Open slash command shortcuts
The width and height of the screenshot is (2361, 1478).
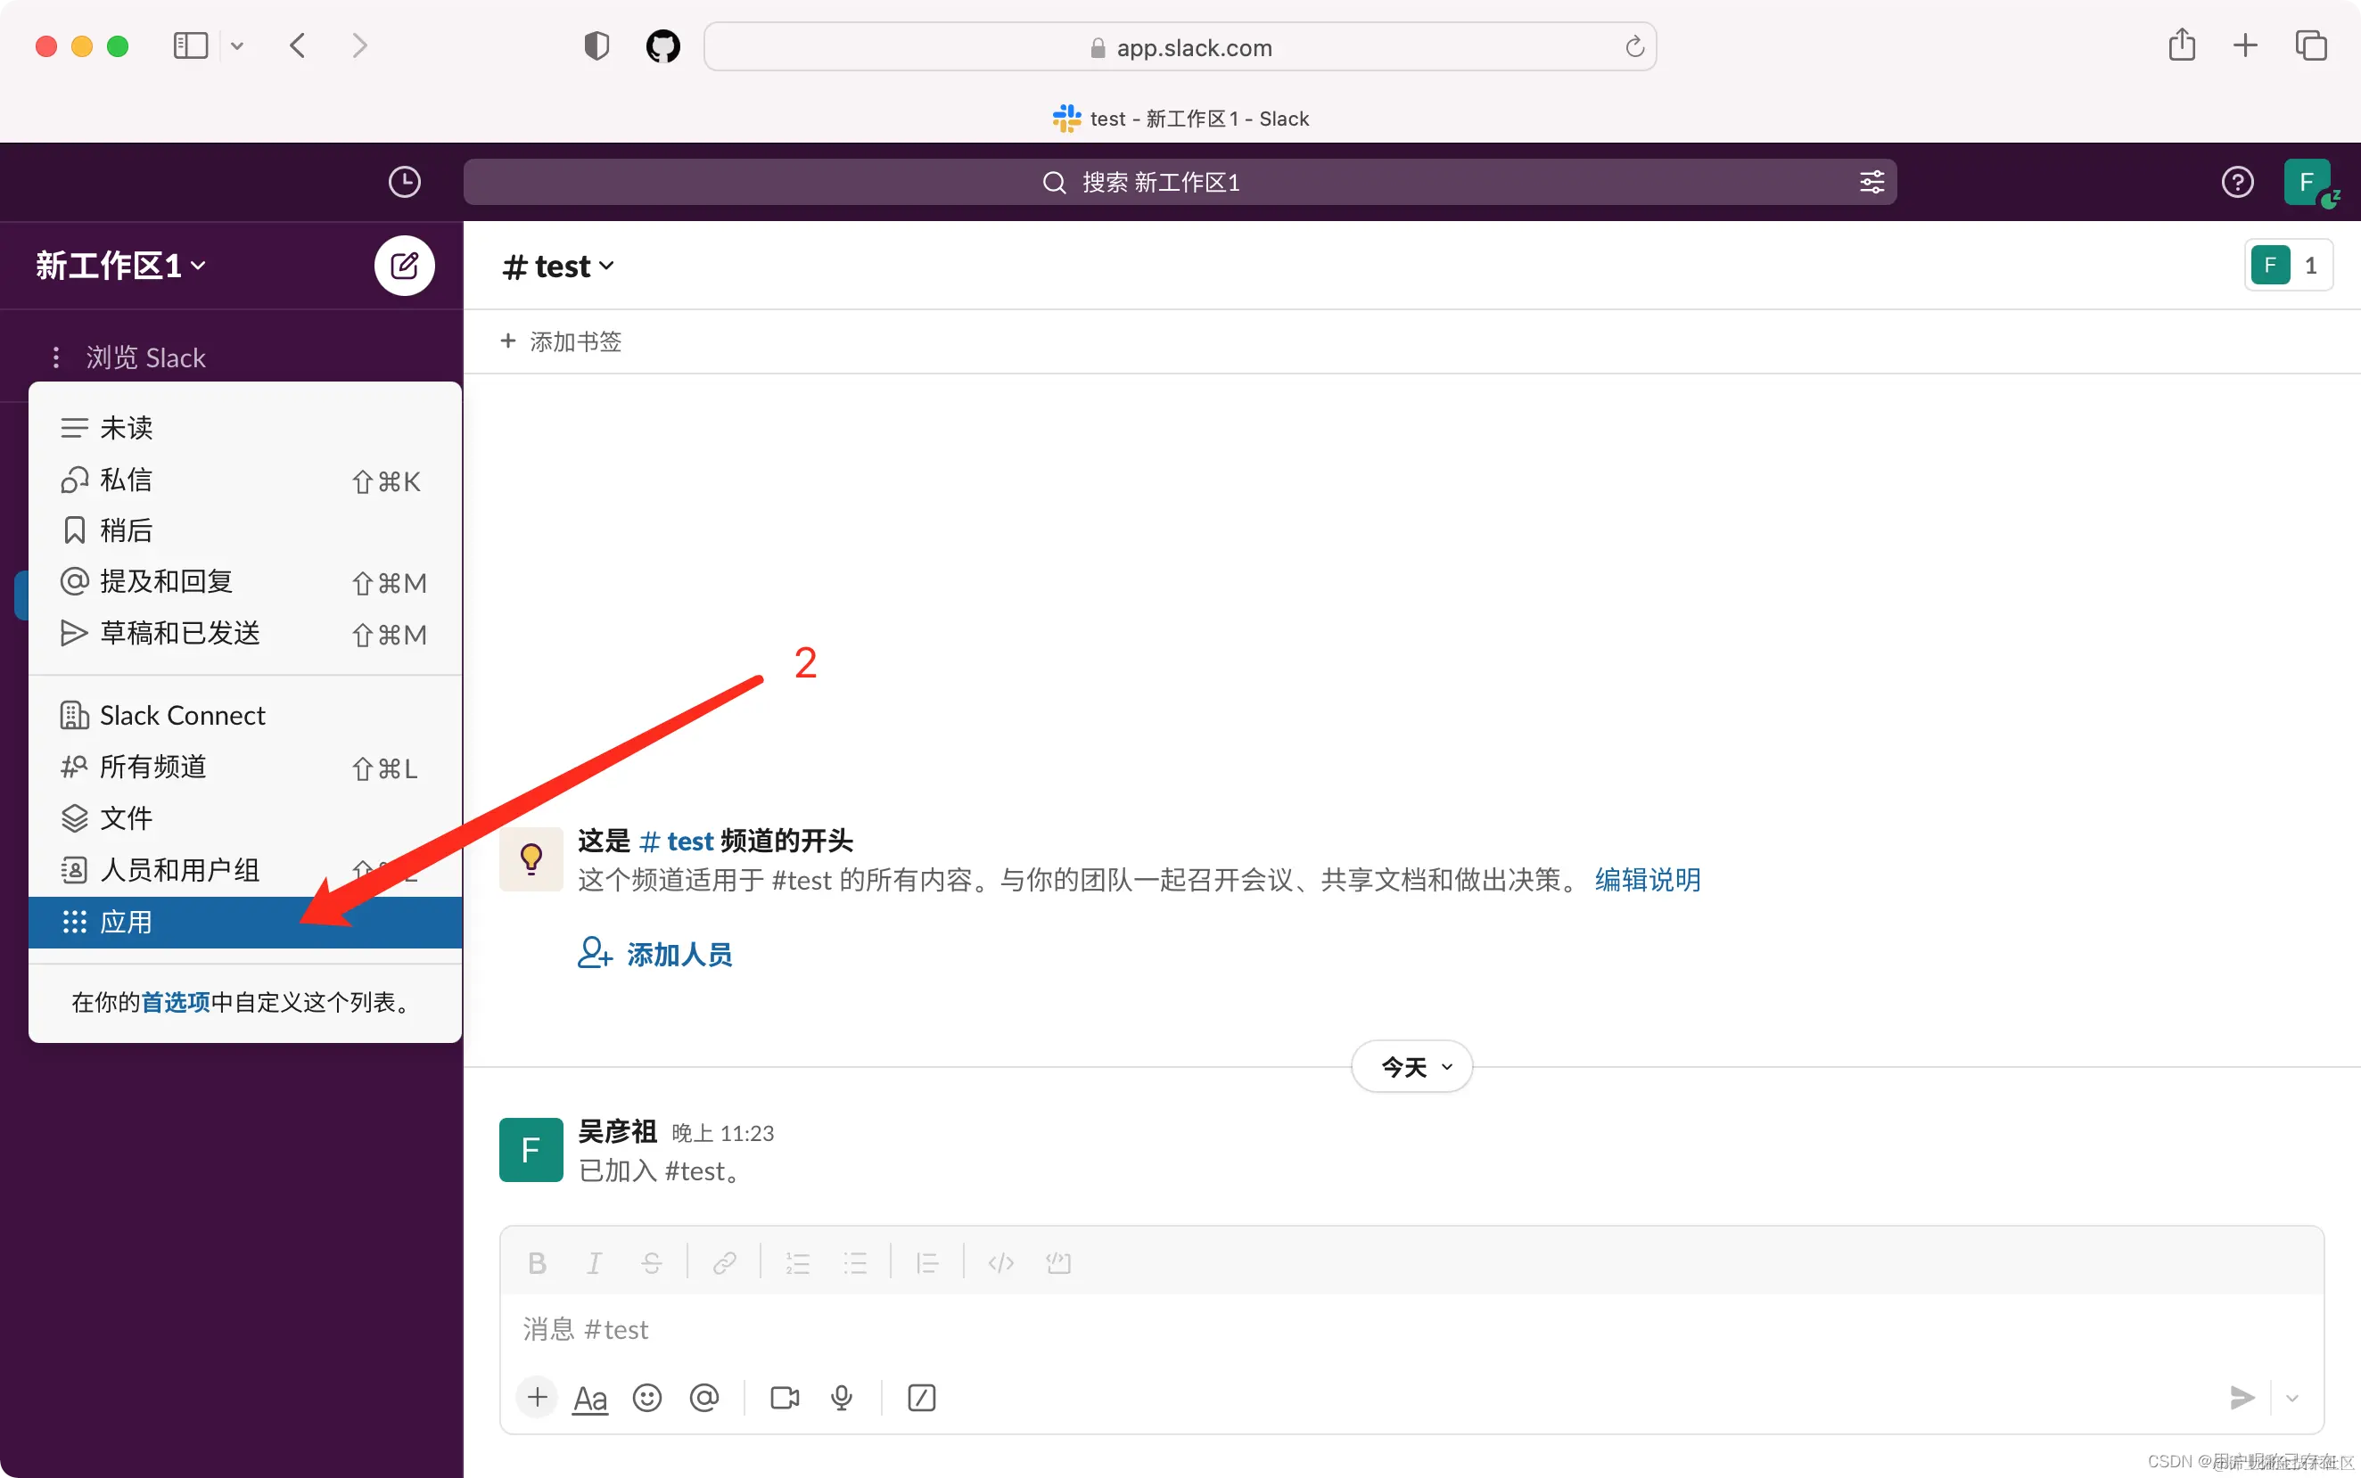coord(922,1398)
